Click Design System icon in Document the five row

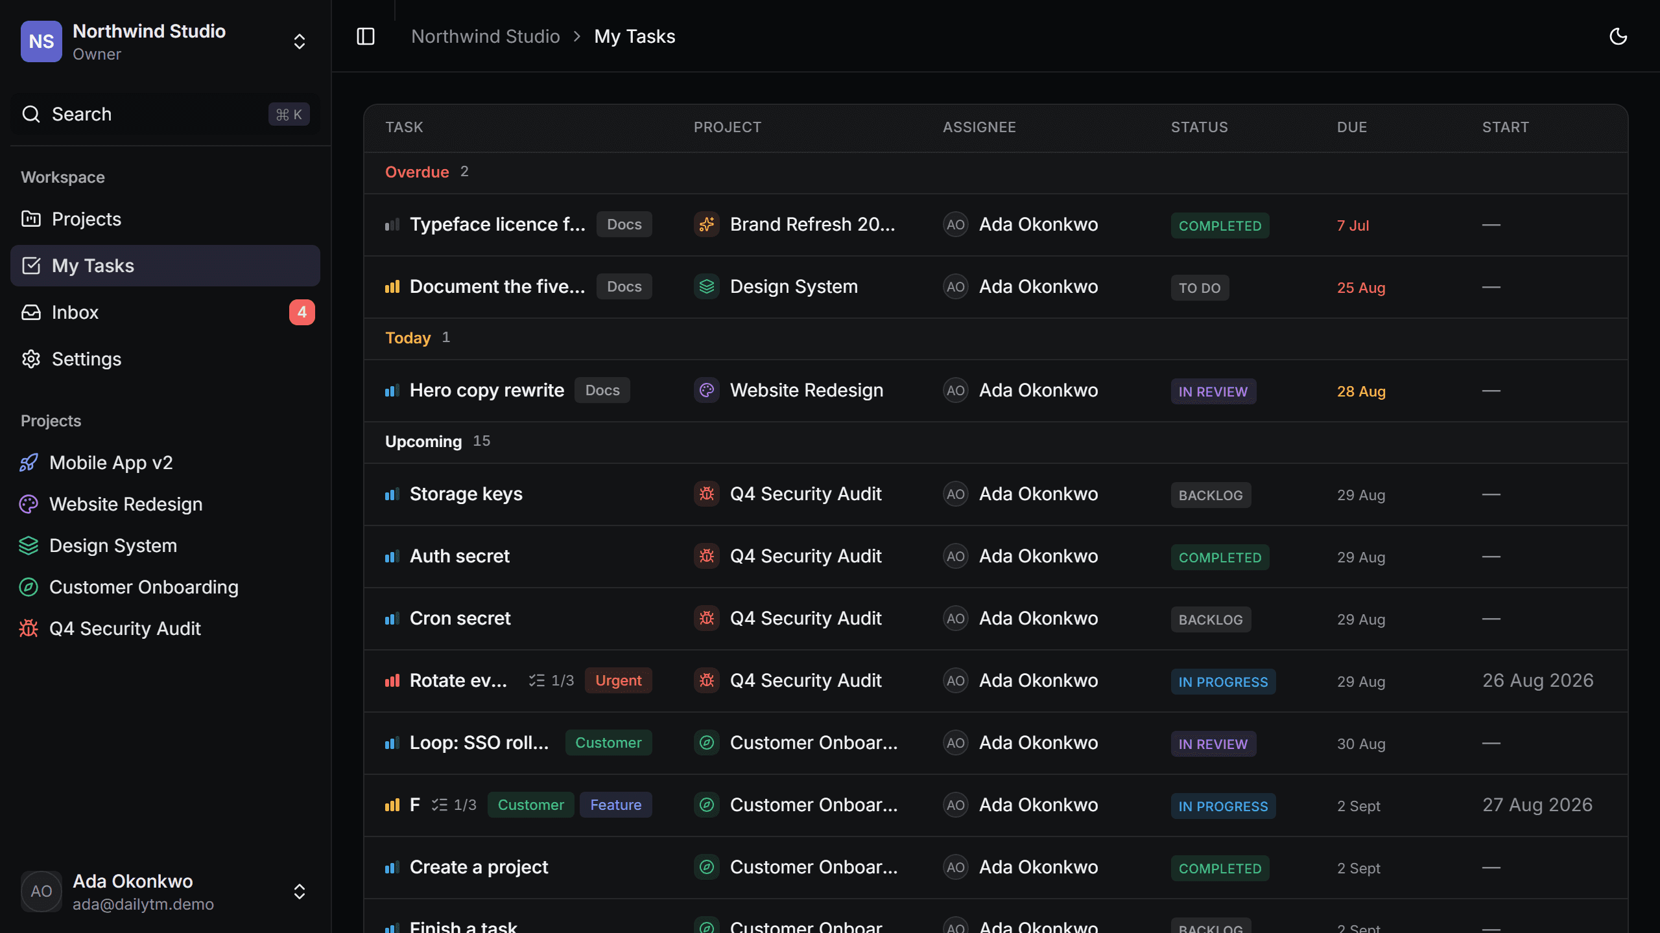point(707,286)
